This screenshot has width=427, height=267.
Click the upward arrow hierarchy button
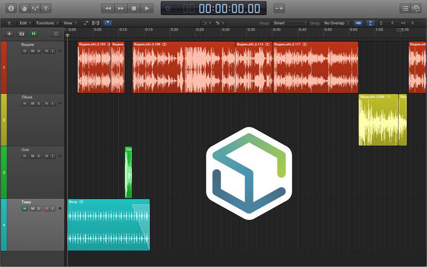(x=9, y=23)
